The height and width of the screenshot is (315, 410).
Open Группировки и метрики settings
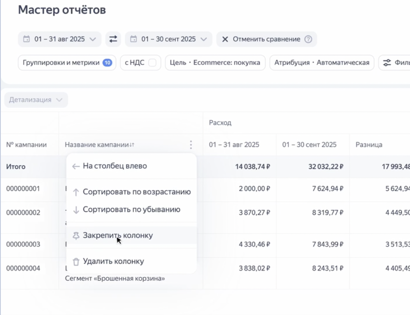67,62
